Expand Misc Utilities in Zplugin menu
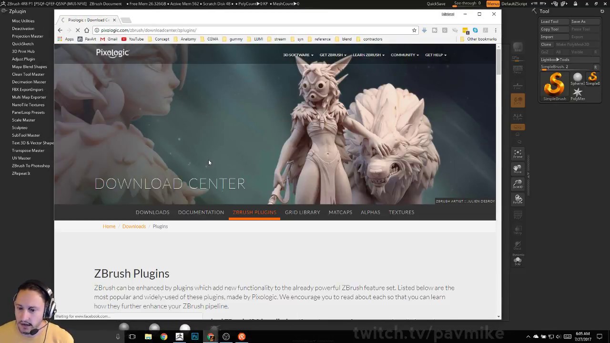Image resolution: width=610 pixels, height=343 pixels. tap(23, 21)
